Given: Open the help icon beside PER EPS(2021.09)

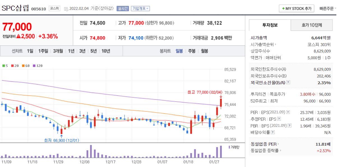Looking at the screenshot, I should click(288, 112).
